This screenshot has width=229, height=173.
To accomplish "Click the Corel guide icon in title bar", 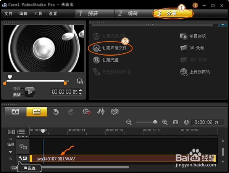I will coord(195,5).
